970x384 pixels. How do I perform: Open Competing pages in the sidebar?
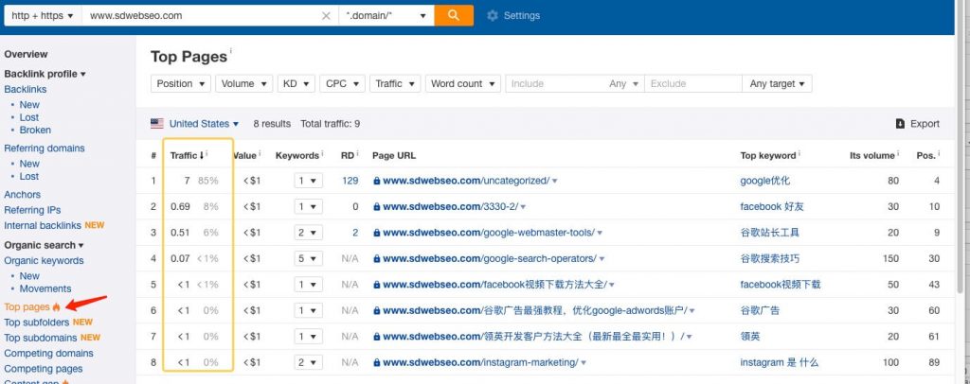tap(44, 369)
